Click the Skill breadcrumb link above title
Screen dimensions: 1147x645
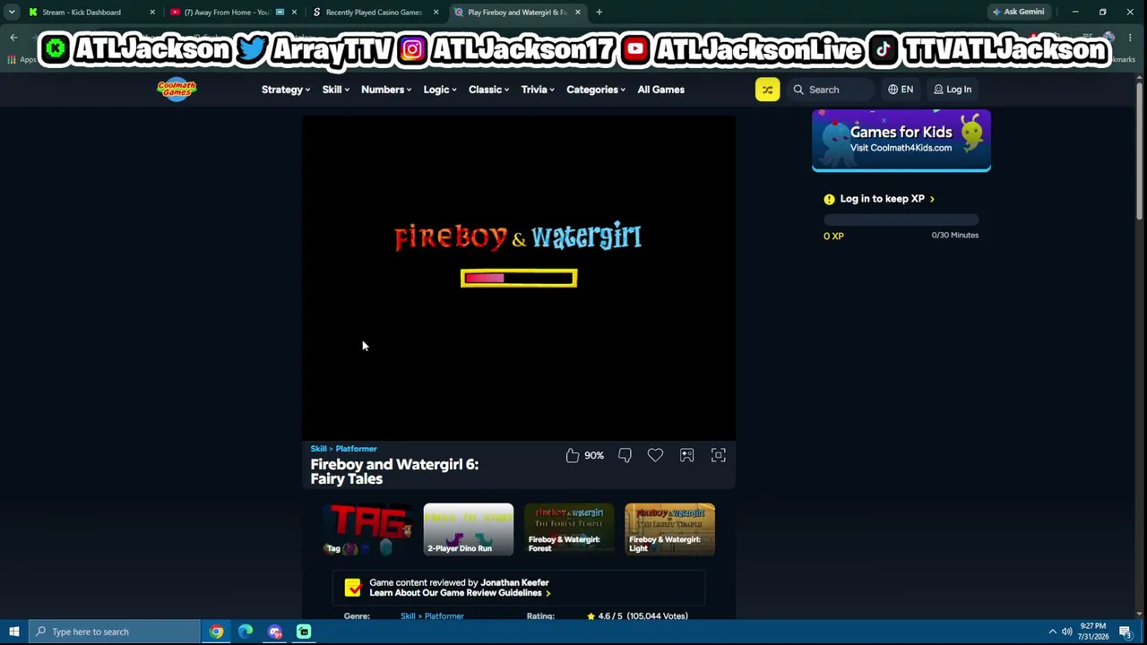tap(319, 449)
